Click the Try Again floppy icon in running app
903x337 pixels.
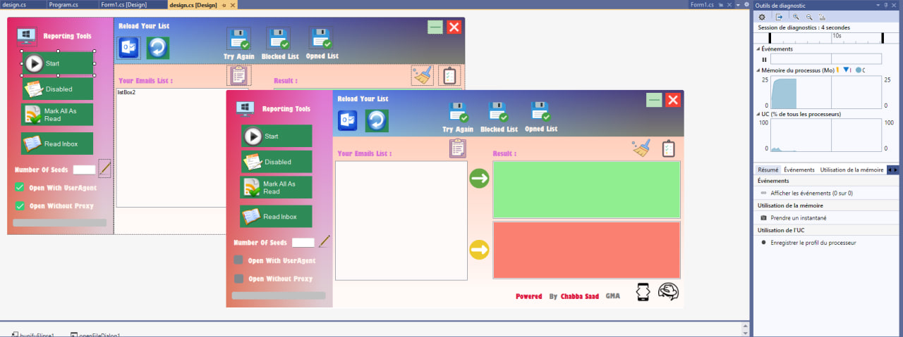[x=459, y=112]
